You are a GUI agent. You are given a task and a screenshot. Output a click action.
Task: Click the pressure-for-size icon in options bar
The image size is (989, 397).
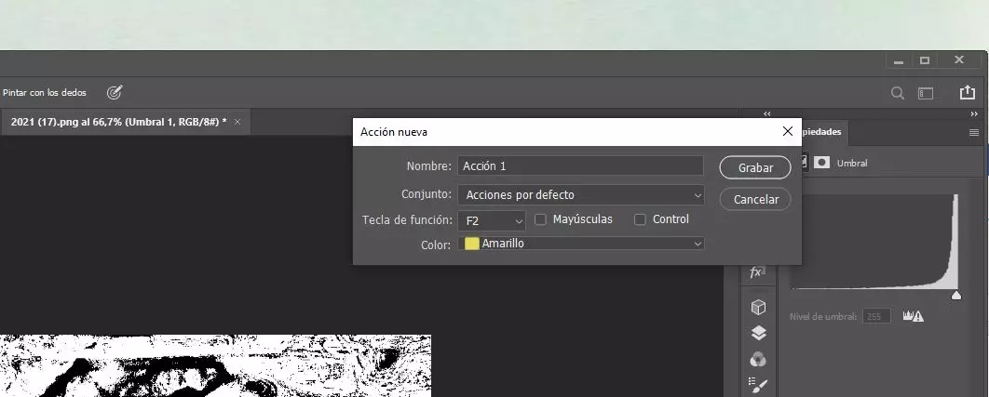pyautogui.click(x=115, y=92)
